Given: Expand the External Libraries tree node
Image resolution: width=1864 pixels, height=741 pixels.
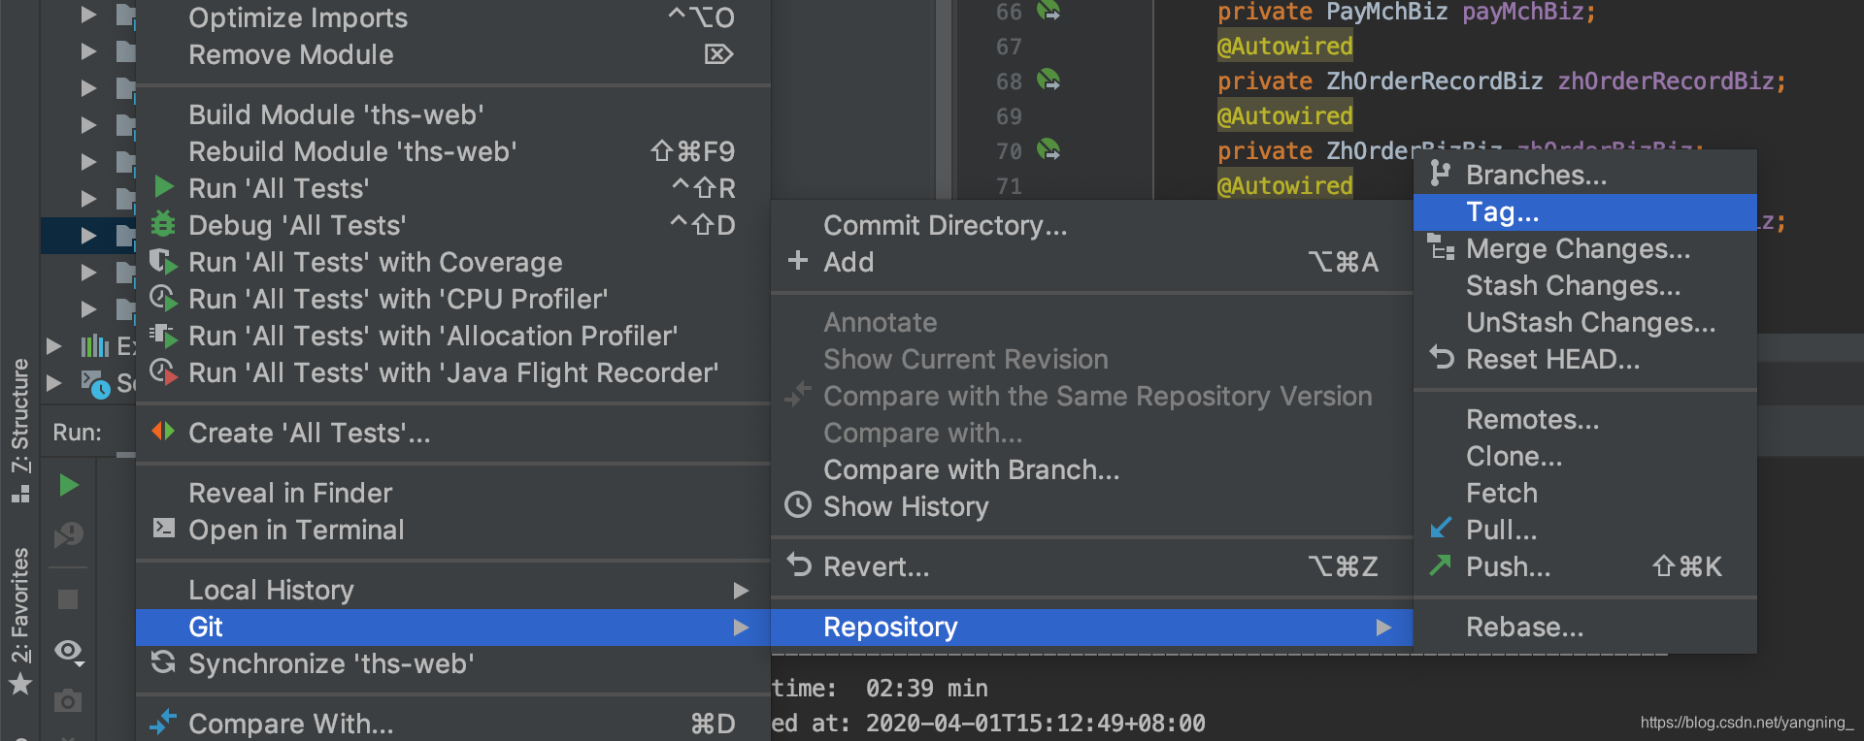Looking at the screenshot, I should (x=54, y=346).
